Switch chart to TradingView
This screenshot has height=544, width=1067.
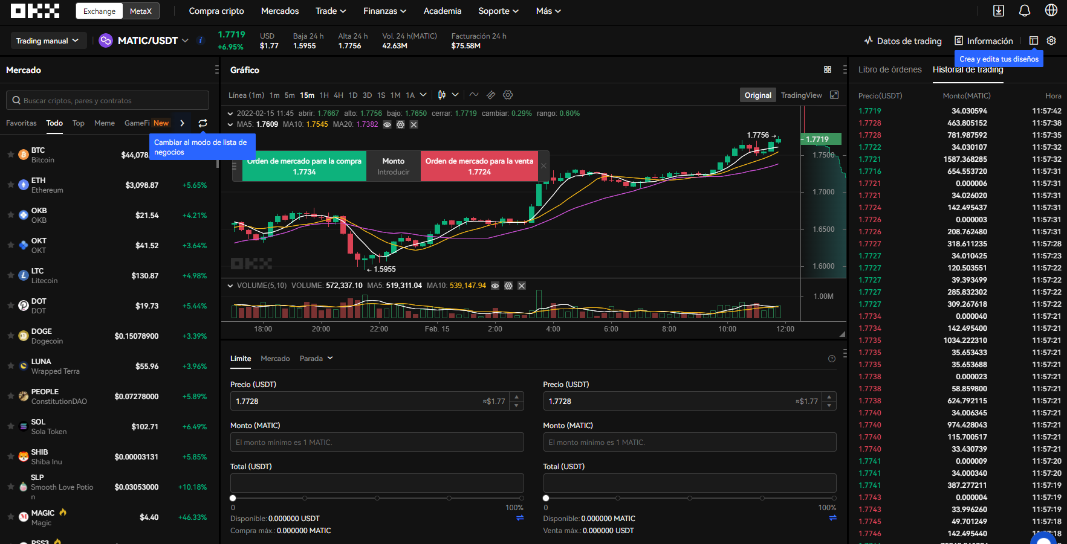pos(801,95)
